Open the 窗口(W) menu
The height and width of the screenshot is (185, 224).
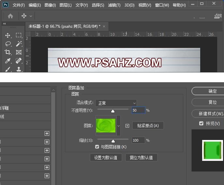pyautogui.click(x=162, y=5)
